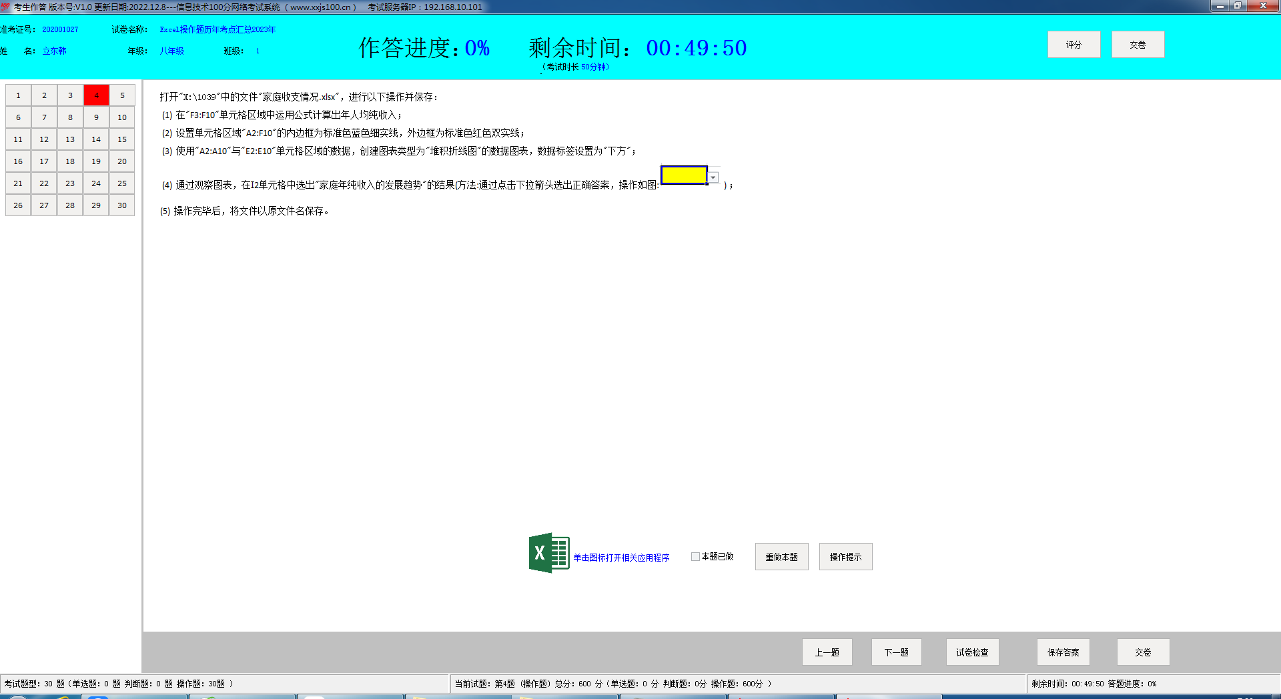
Task: Jump to question 6
Action: (18, 117)
